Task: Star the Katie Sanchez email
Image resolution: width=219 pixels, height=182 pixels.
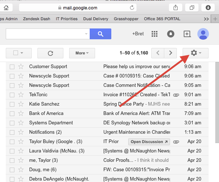Action: [21, 104]
